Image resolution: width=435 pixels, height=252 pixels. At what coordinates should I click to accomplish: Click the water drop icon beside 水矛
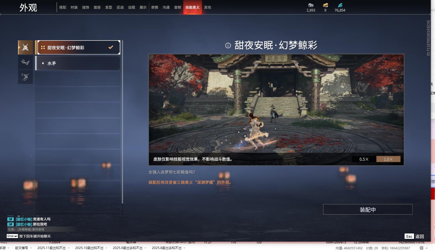pyautogui.click(x=43, y=63)
